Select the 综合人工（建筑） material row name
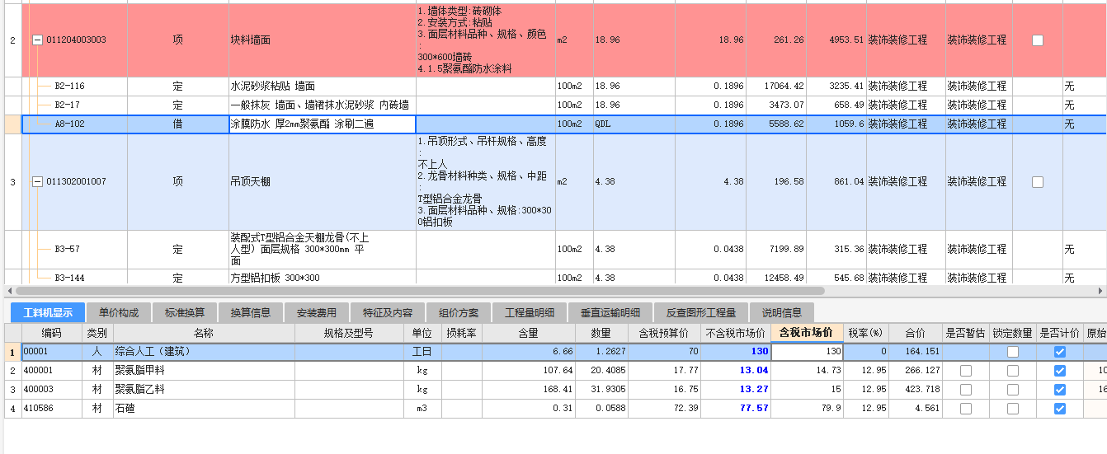This screenshot has width=1107, height=454. [x=204, y=352]
